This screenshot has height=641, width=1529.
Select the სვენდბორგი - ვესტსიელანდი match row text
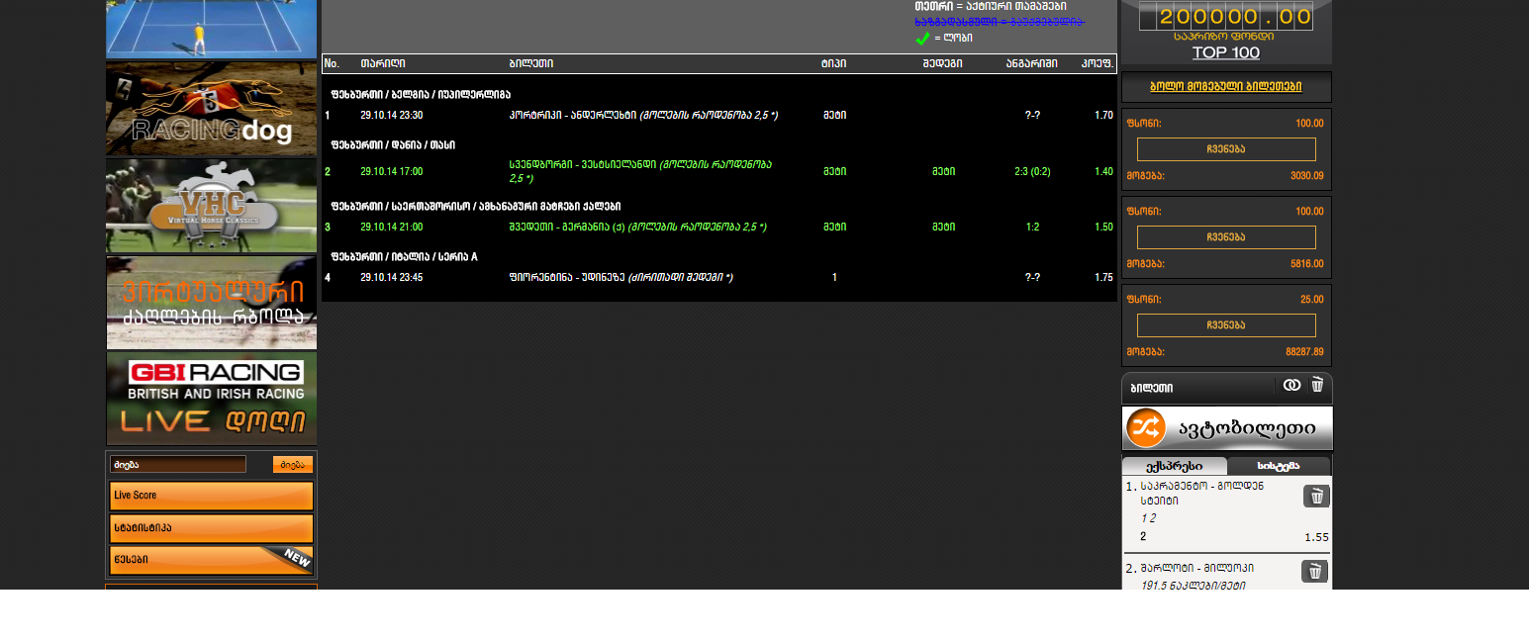tap(641, 171)
